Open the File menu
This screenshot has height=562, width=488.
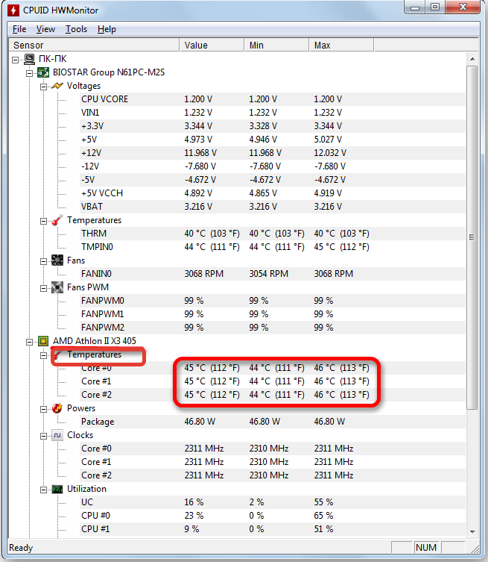(x=19, y=29)
